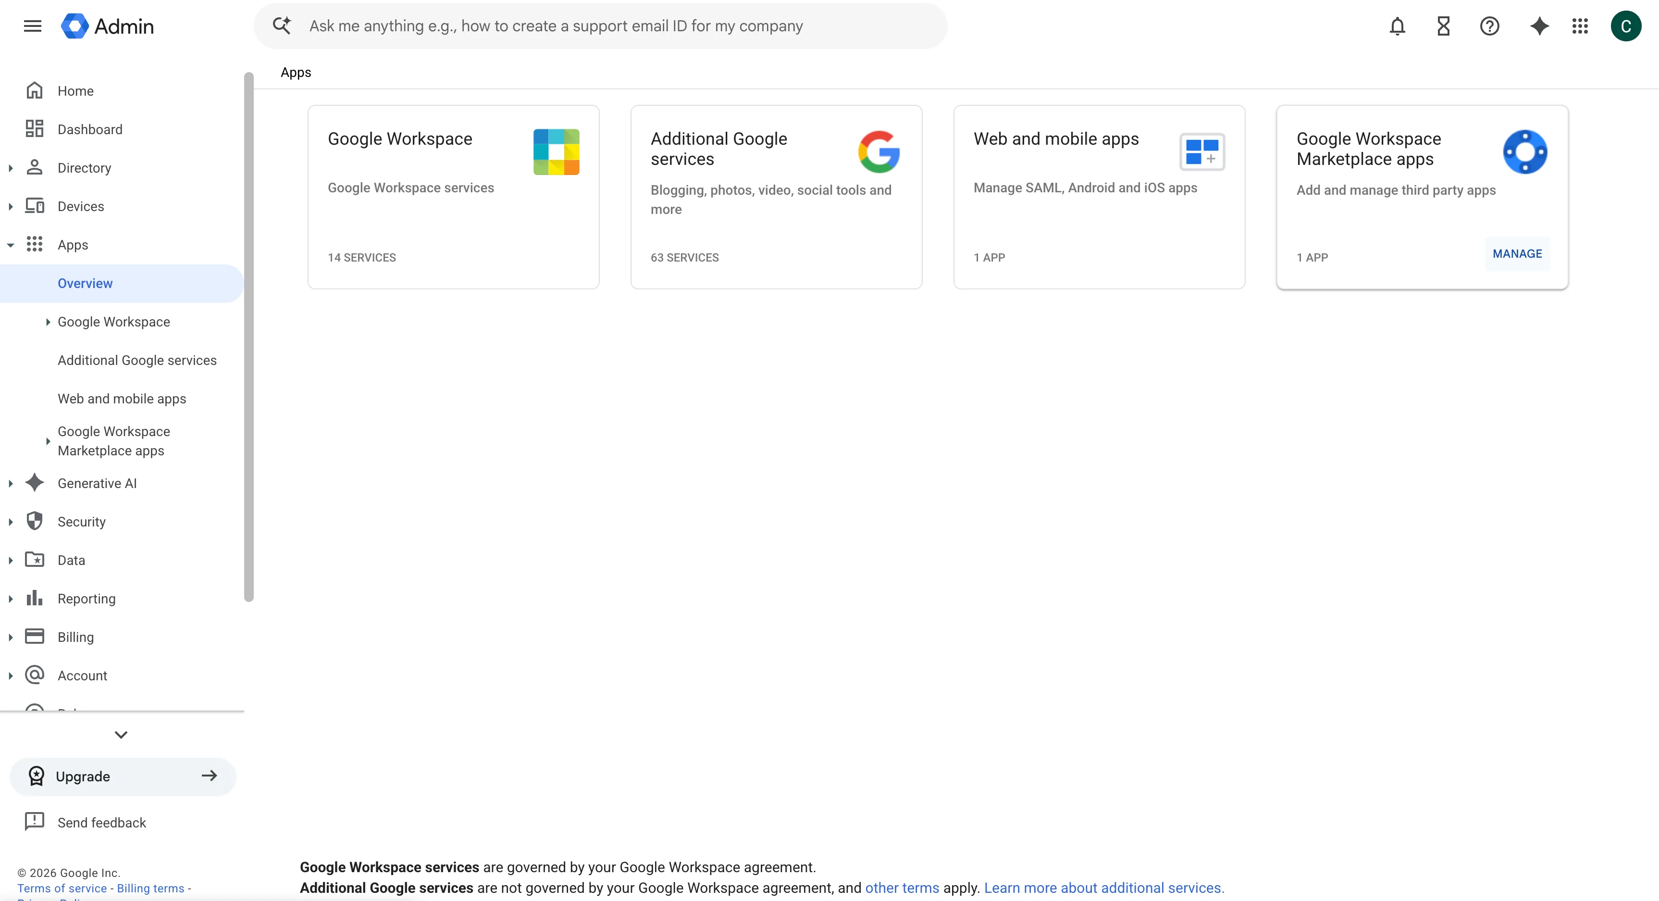Expand the Account section arrow
Screen dimensions: 1659x901
(x=10, y=676)
